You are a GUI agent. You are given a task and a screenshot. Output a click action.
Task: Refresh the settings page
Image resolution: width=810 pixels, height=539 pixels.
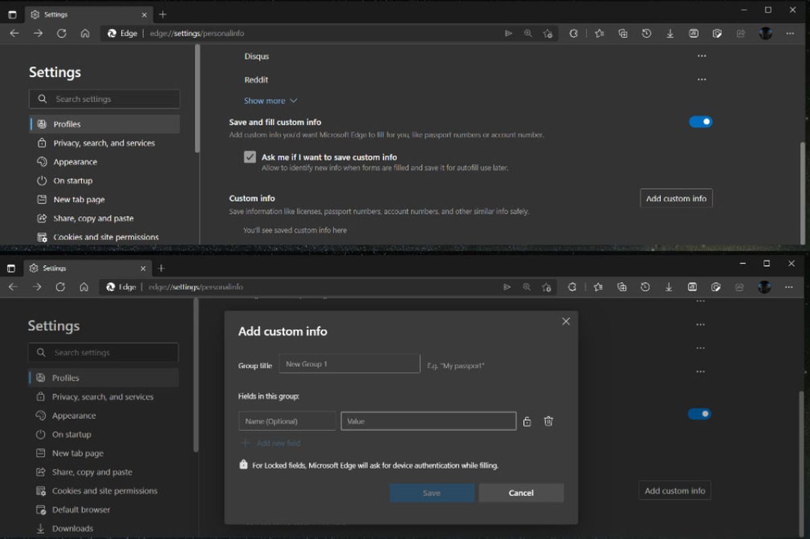point(61,33)
